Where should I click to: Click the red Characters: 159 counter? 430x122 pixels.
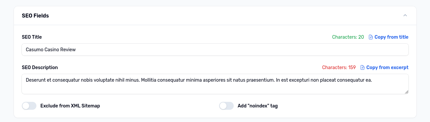coord(339,67)
